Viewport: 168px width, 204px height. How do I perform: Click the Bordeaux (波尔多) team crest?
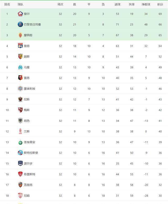coord(20,163)
